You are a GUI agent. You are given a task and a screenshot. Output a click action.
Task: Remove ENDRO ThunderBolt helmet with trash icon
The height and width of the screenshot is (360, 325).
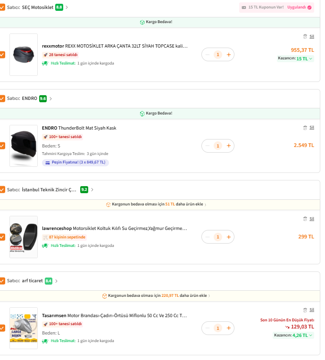(x=305, y=128)
